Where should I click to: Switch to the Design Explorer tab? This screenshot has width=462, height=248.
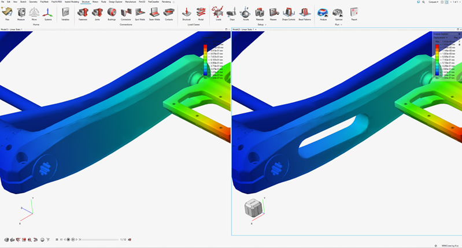[116, 2]
